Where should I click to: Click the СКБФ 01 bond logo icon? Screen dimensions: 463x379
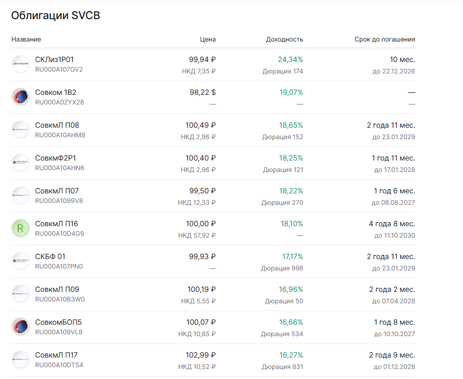coord(21,261)
